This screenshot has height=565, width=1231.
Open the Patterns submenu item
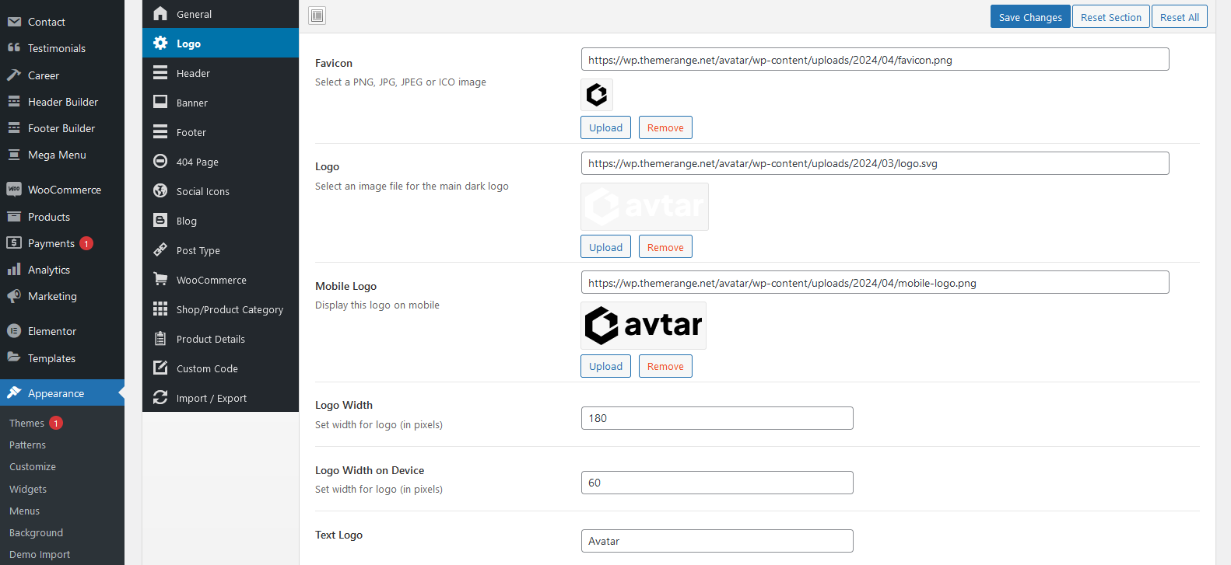27,445
